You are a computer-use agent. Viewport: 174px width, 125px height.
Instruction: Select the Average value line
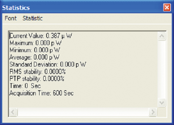pos(34,57)
